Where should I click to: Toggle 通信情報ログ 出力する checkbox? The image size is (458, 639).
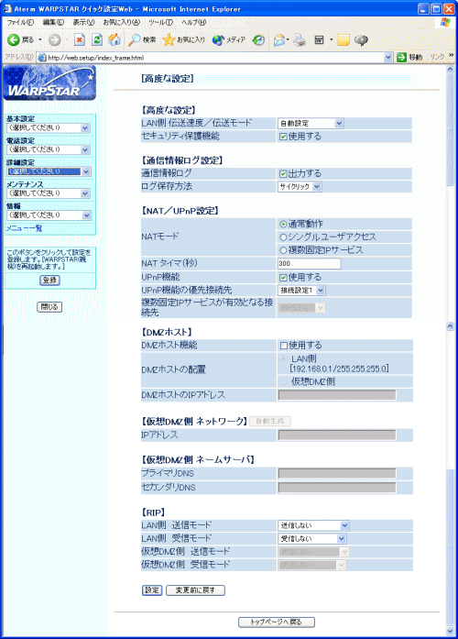coord(283,174)
